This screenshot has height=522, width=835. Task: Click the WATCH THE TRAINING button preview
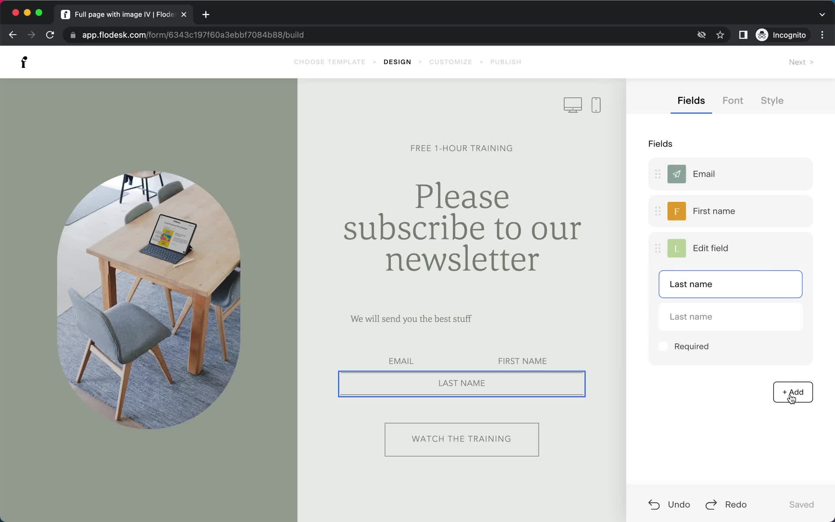click(462, 439)
